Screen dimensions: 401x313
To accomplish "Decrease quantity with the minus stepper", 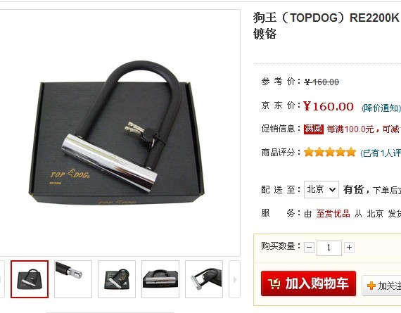I will point(309,248).
